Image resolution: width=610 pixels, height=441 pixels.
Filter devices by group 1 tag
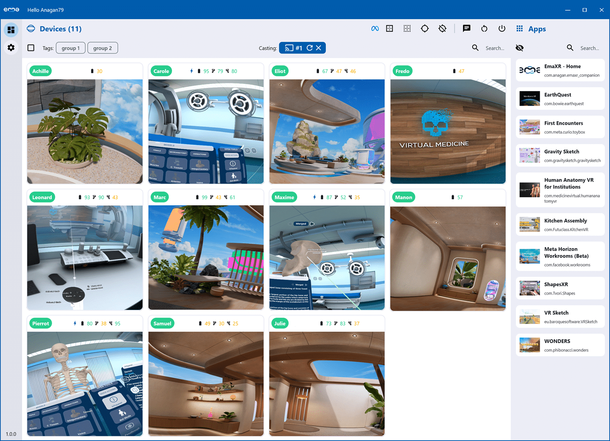coord(70,48)
